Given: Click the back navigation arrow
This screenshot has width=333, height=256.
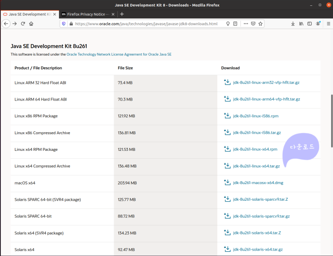Looking at the screenshot, I should coord(6,24).
